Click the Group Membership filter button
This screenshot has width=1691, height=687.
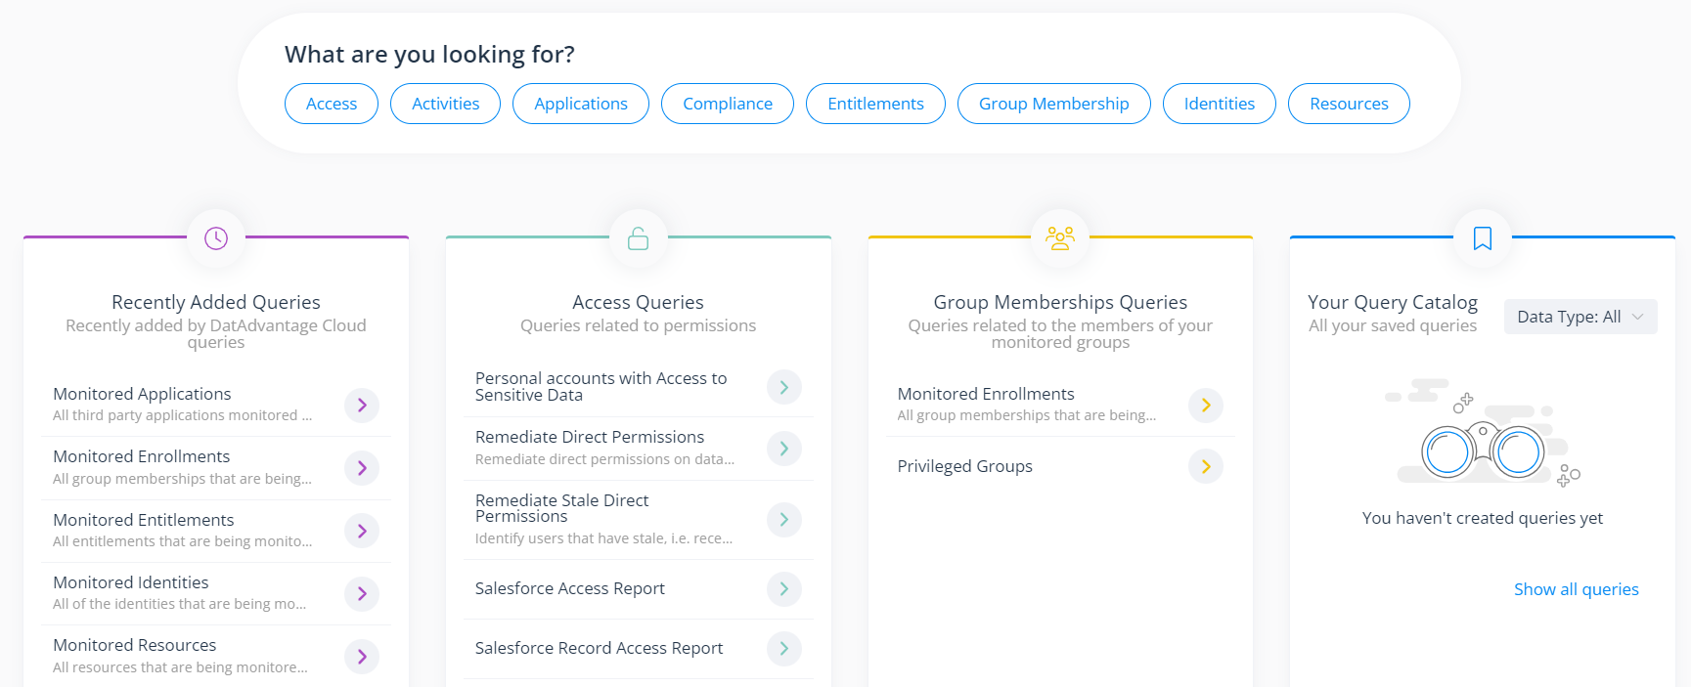click(x=1053, y=104)
